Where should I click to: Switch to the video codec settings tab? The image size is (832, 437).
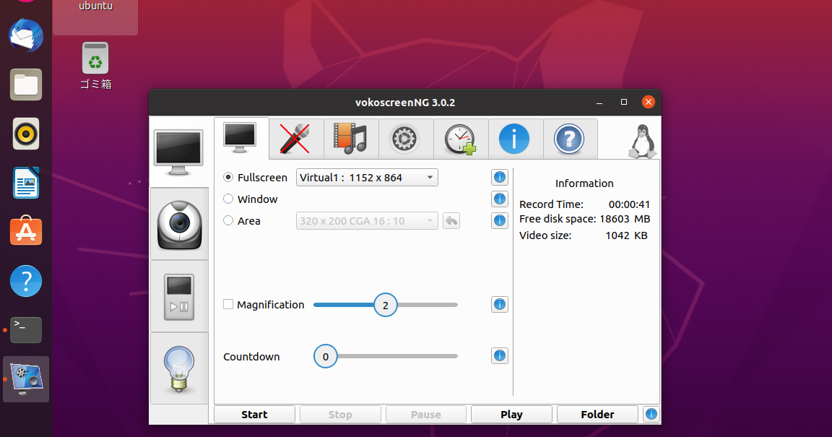351,139
